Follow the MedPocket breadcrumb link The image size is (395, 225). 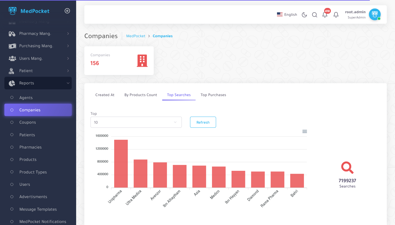(136, 36)
